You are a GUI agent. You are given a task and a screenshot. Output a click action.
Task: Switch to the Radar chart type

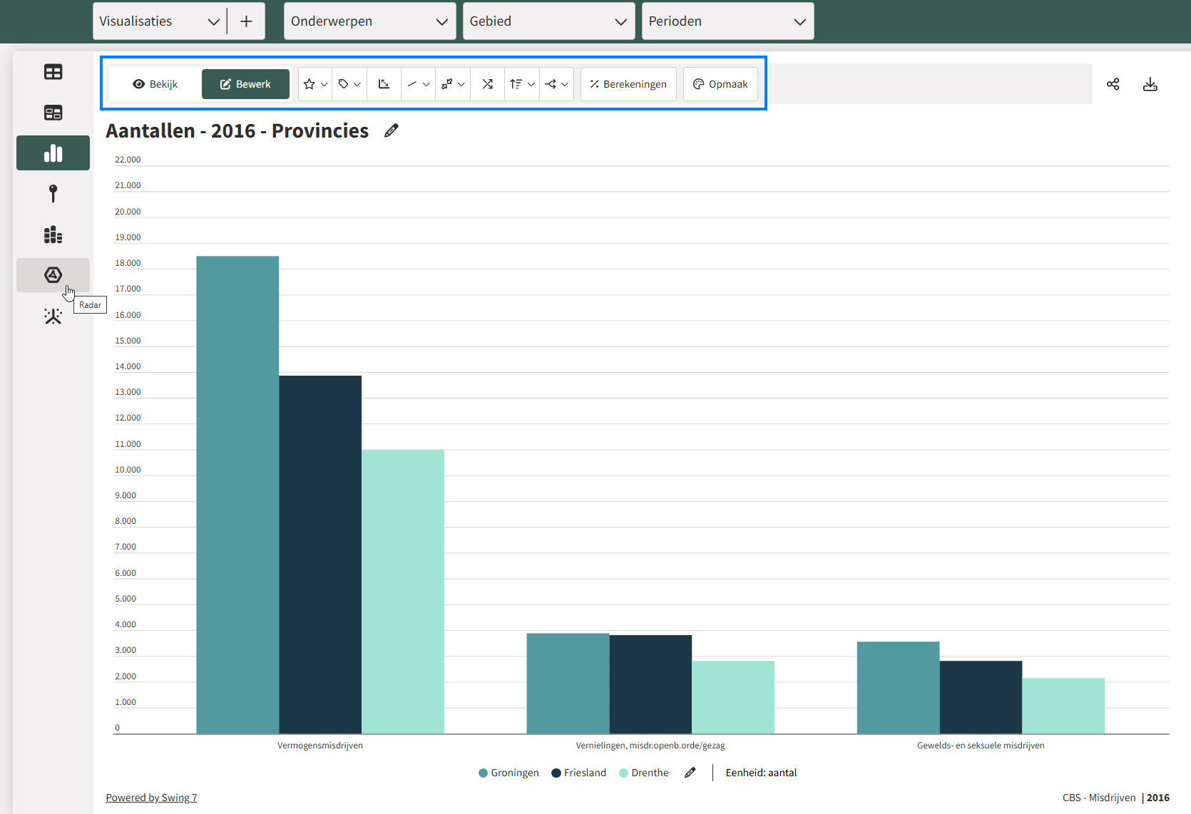tap(53, 275)
